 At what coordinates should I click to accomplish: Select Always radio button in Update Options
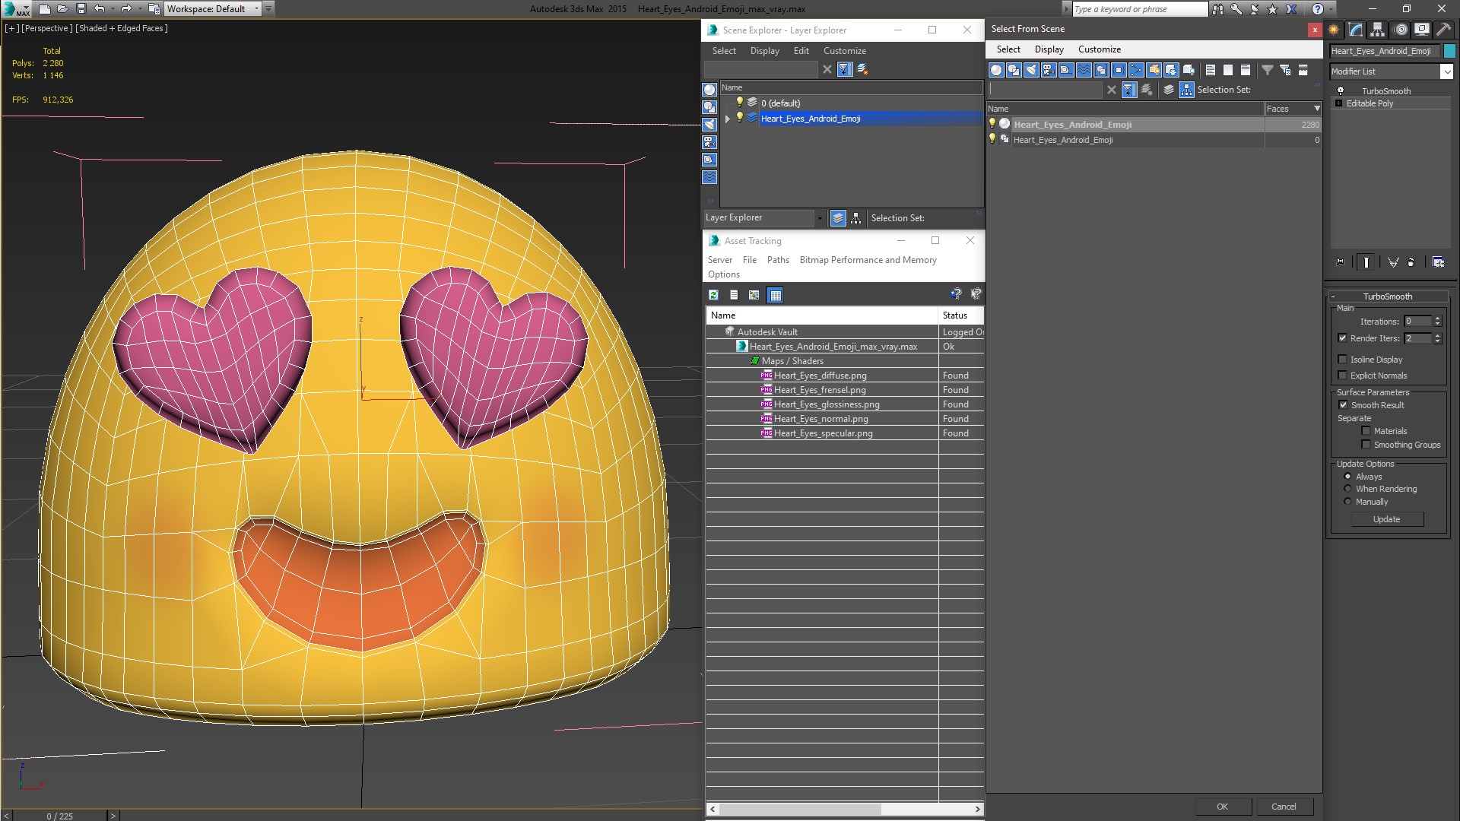tap(1347, 476)
